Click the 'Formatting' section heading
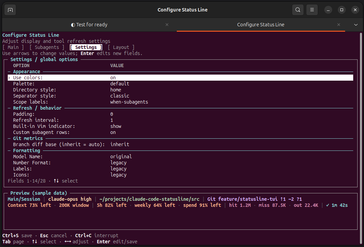This screenshot has height=247, width=364. (x=26, y=150)
